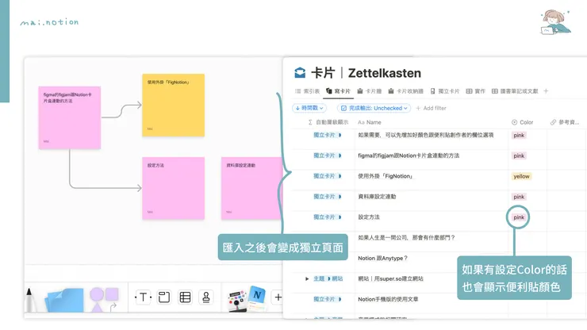Click pink tag in figma的figjam row
The width and height of the screenshot is (587, 330).
coord(519,155)
